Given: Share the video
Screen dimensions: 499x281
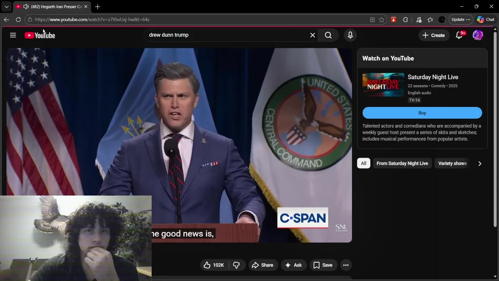Looking at the screenshot, I should 263,265.
